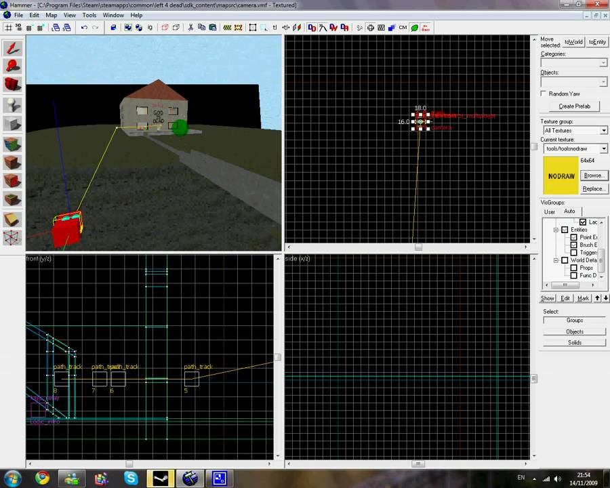Open the File menu
The height and width of the screenshot is (488, 610).
click(19, 15)
